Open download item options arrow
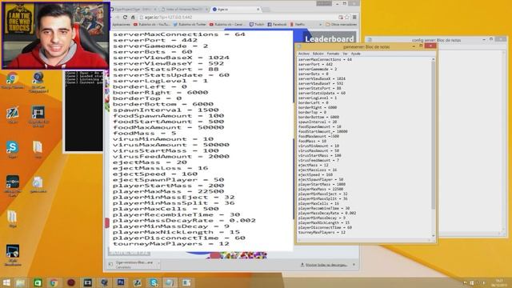512x288 pixels. click(x=158, y=263)
